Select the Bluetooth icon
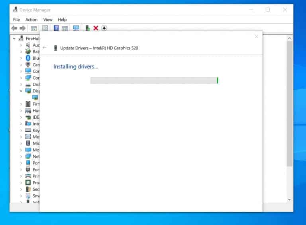The width and height of the screenshot is (306, 225). tap(28, 58)
